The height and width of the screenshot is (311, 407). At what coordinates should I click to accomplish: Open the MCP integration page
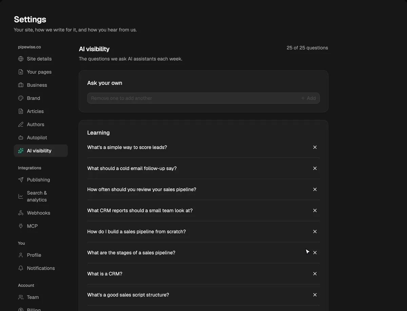pyautogui.click(x=41, y=226)
